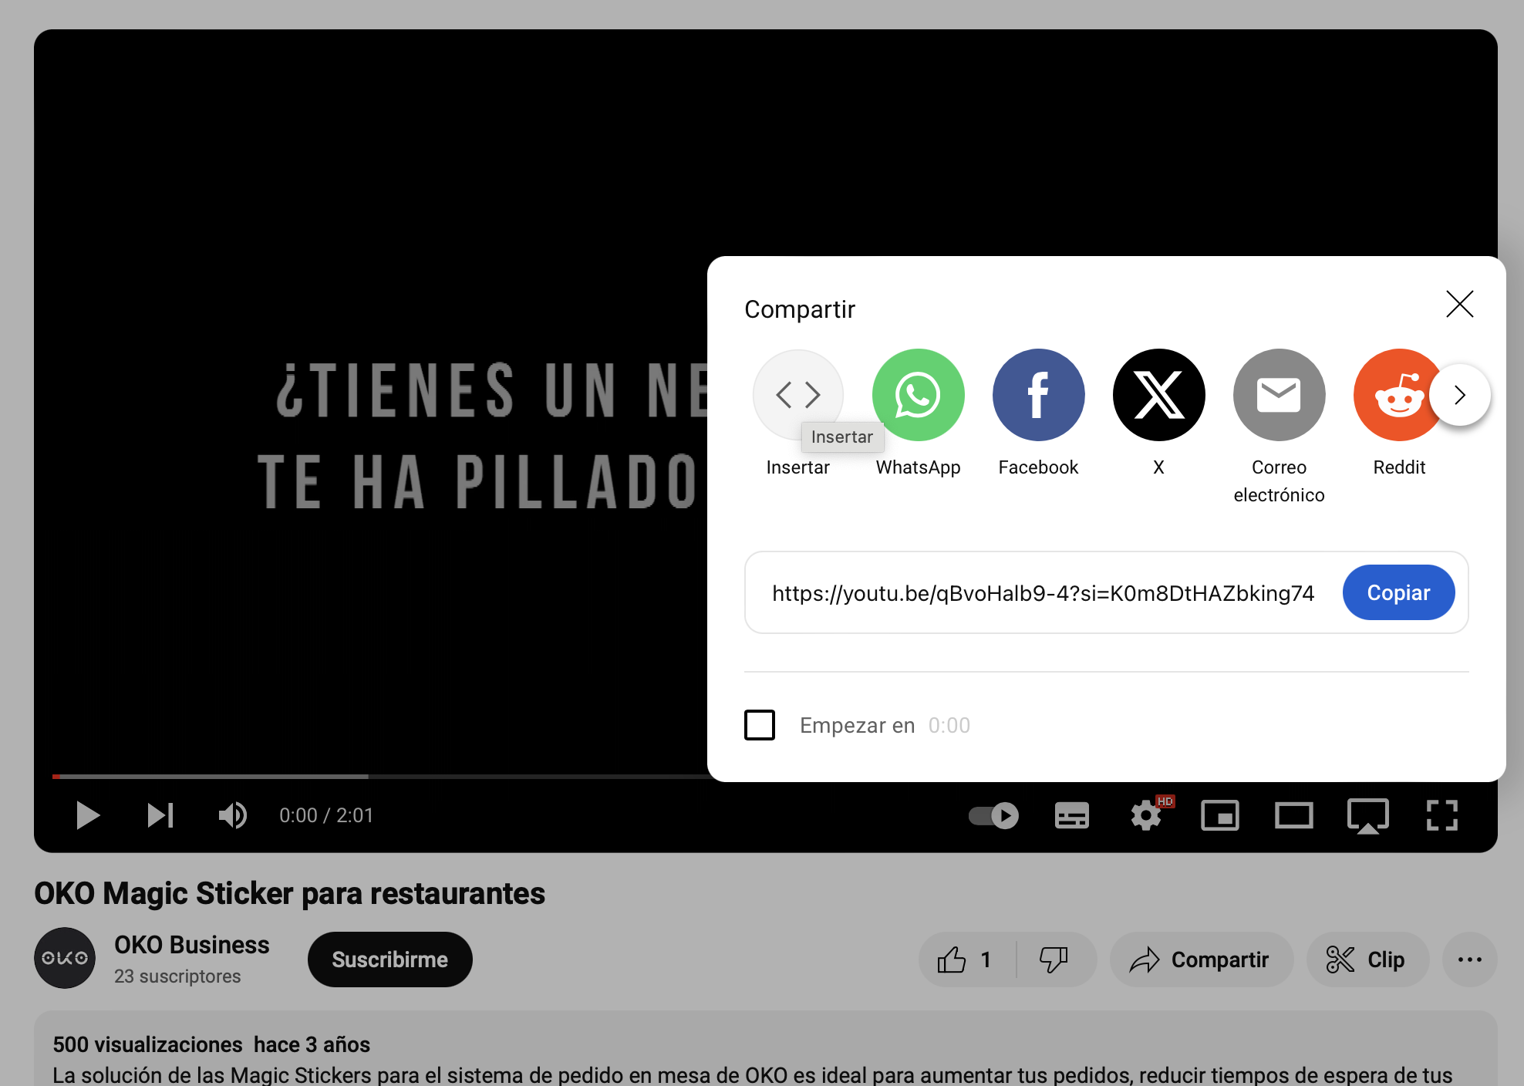Cast video with AirPlay icon
Image resolution: width=1524 pixels, height=1086 pixels.
click(1367, 815)
